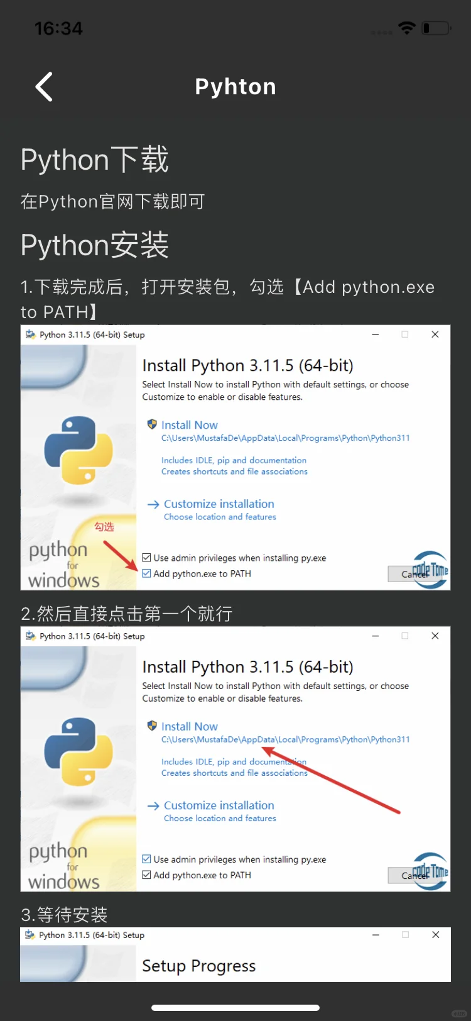Click the install path text in second screenshot

285,739
